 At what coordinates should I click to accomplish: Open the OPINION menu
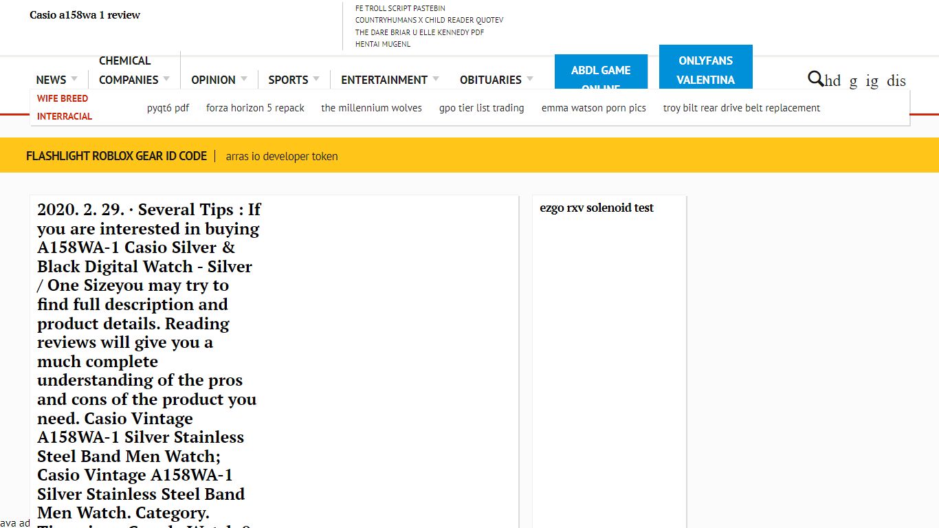point(213,80)
